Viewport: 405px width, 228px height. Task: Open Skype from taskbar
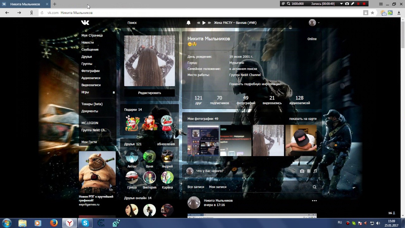[85, 223]
